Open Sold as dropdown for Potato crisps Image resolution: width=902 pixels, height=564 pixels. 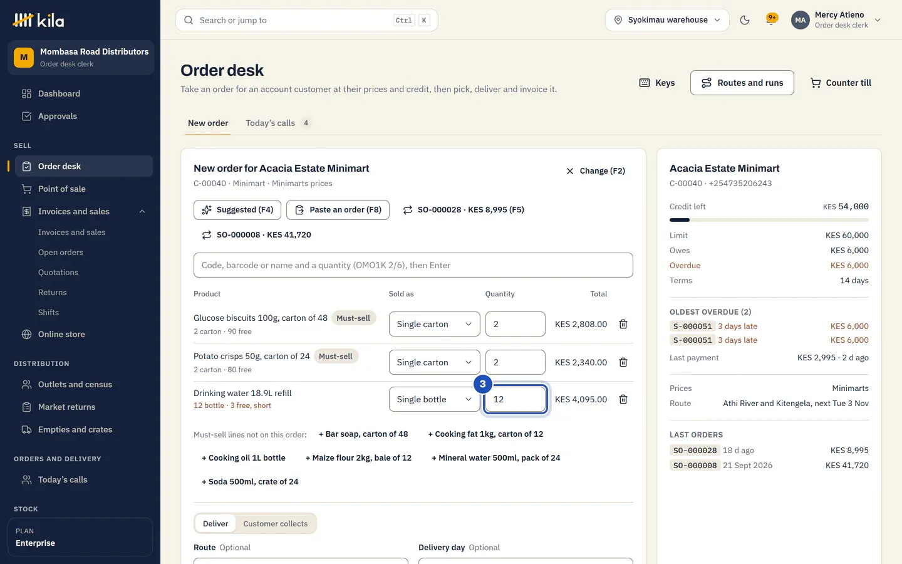click(435, 362)
